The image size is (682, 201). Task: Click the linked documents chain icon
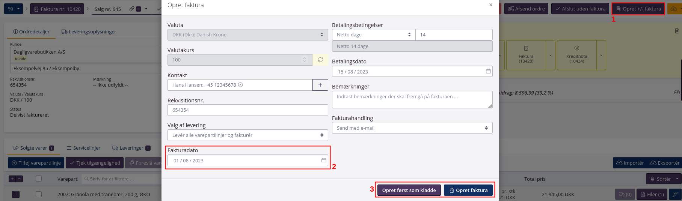coord(132,9)
